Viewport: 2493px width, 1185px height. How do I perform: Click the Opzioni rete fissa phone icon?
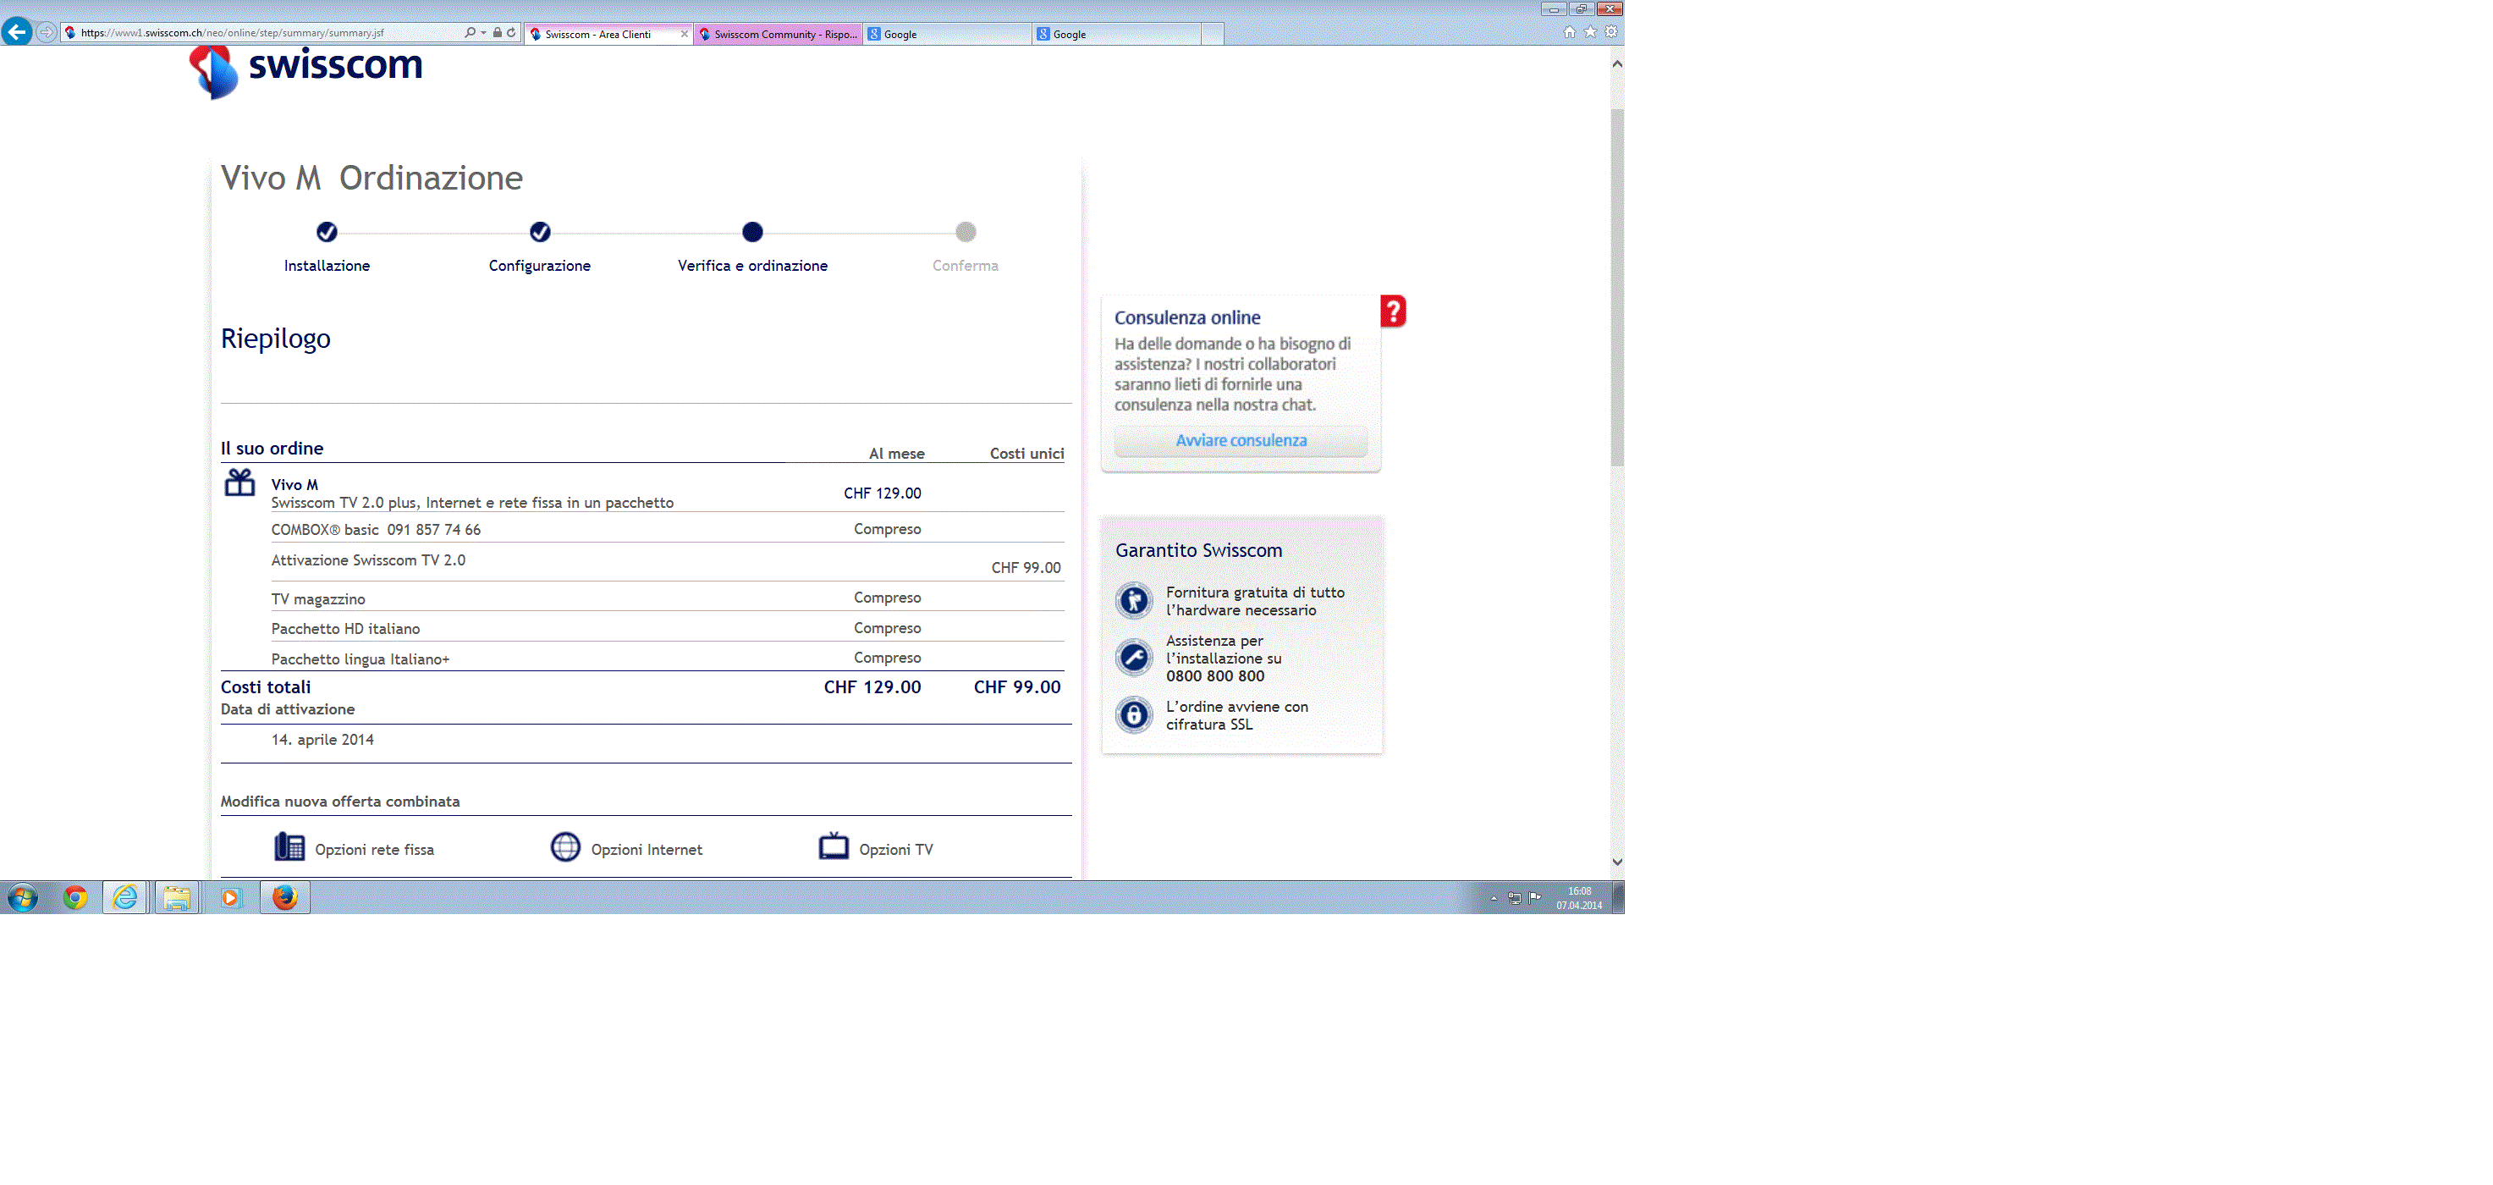coord(289,847)
